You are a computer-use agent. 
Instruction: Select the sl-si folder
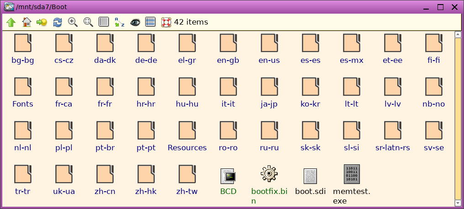pyautogui.click(x=352, y=137)
